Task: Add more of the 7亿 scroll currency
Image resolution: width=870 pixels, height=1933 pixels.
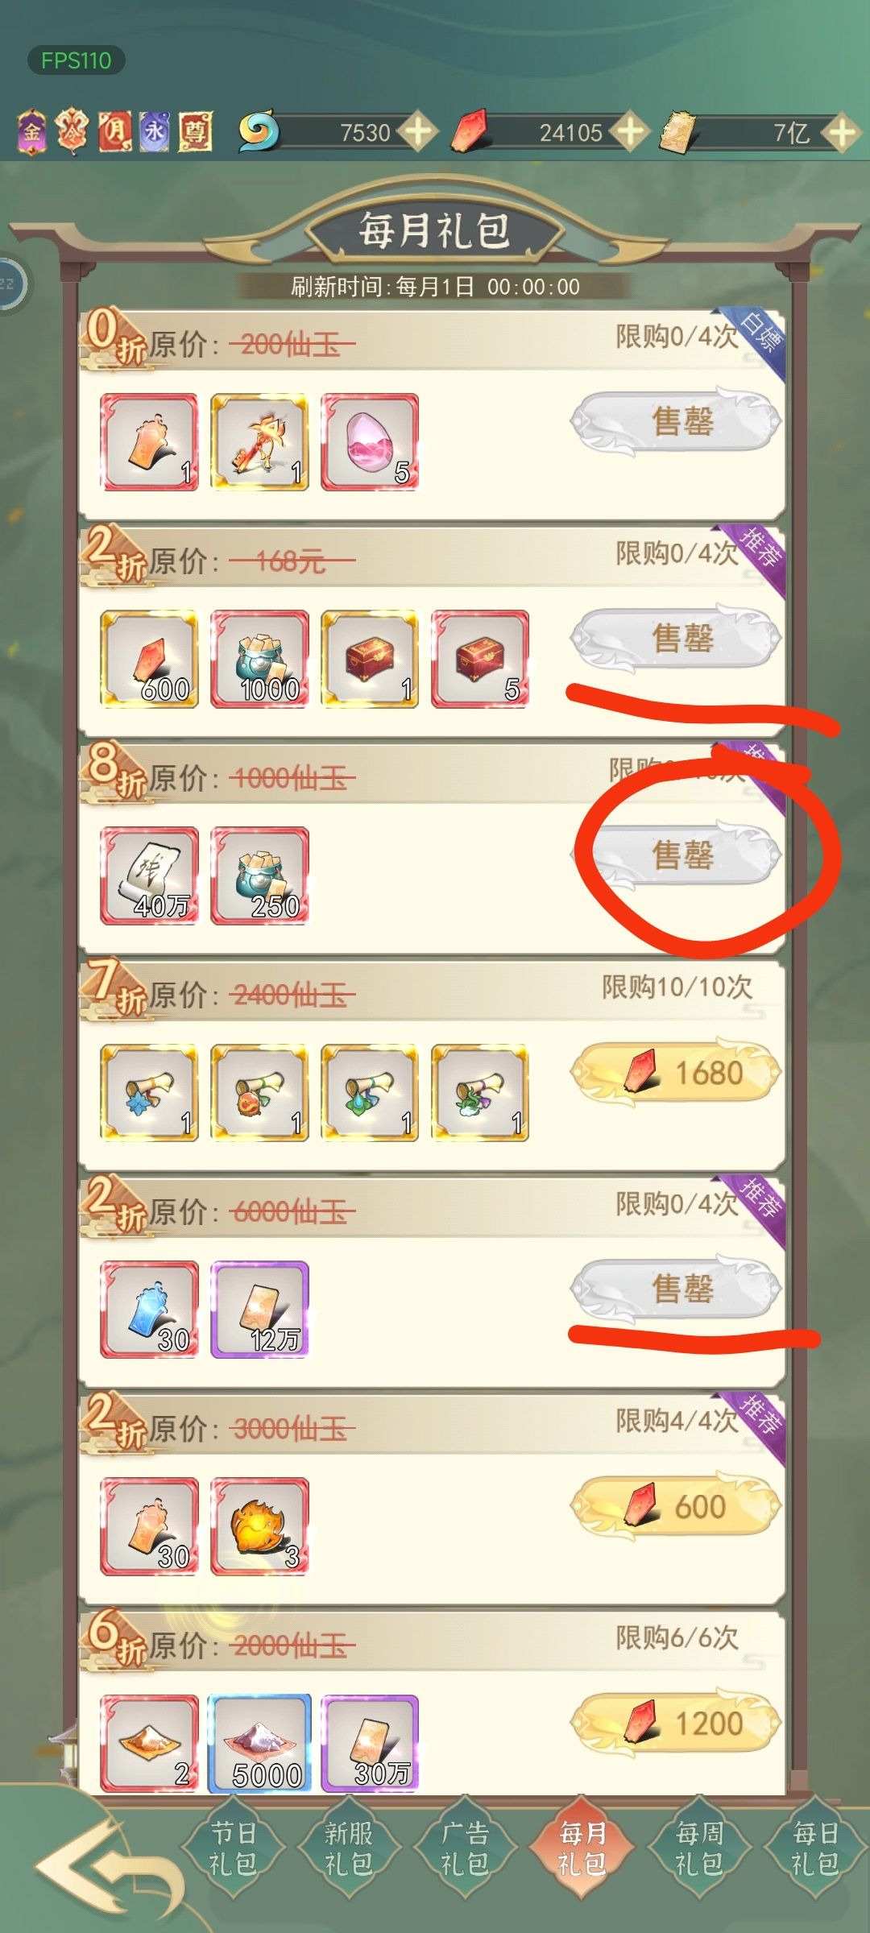Action: point(840,132)
